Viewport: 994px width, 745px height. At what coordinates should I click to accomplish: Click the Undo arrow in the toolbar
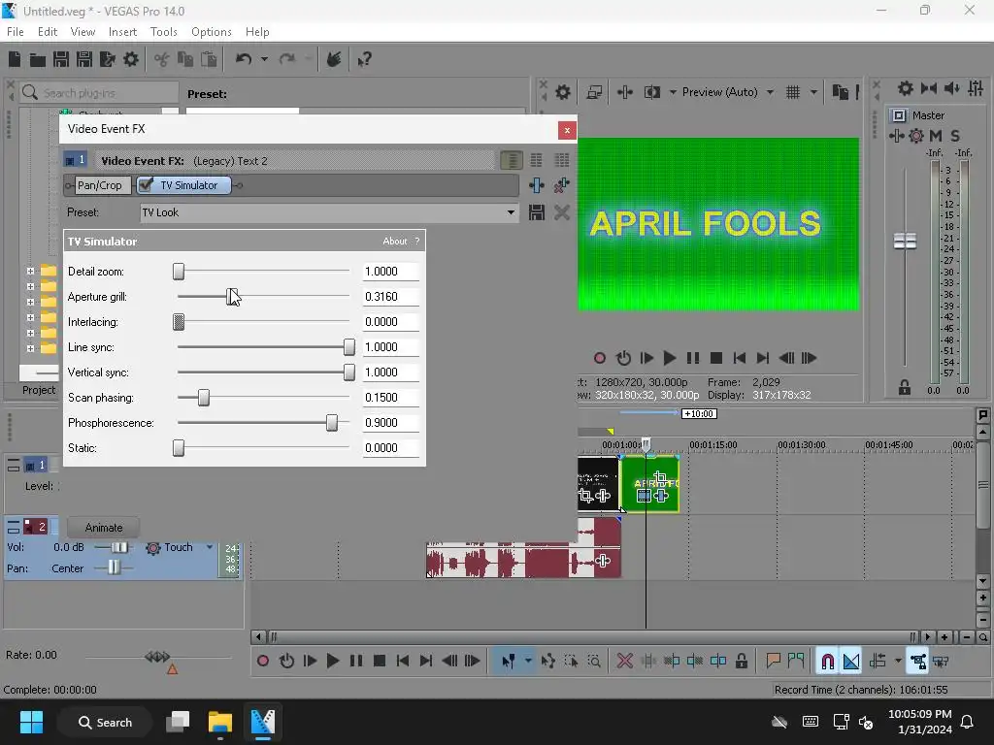(x=244, y=59)
